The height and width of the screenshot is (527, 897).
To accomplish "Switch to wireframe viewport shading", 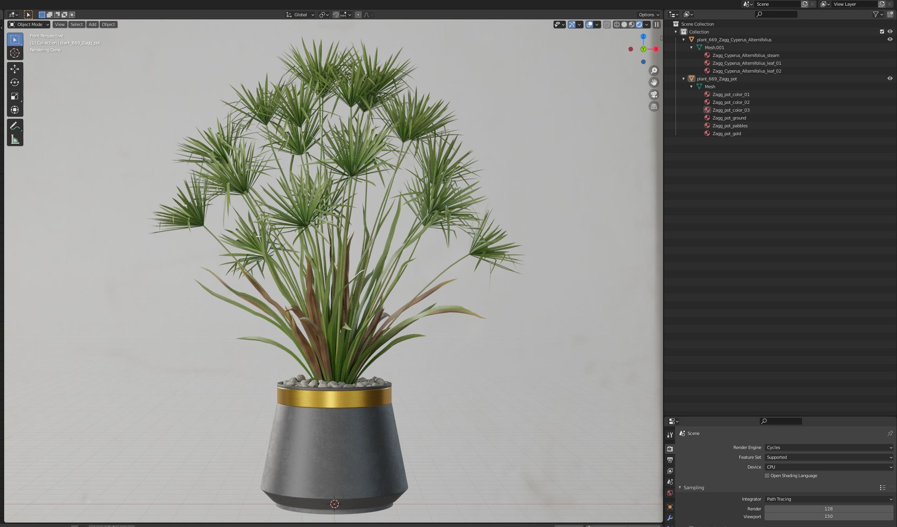I will point(617,24).
